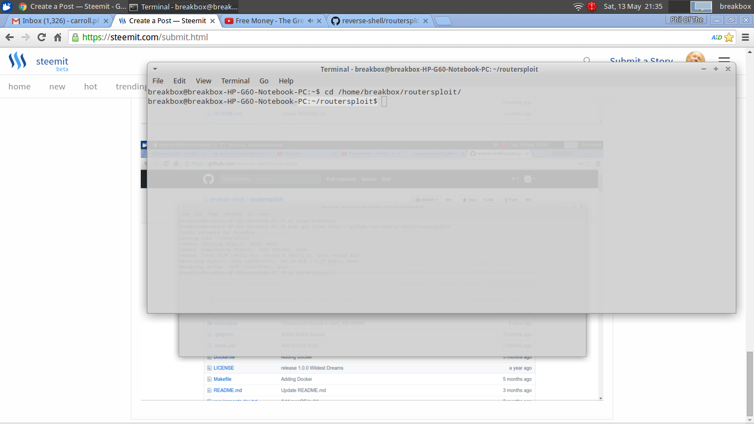Switch to the reverse-shell/routersploit tab
754x424 pixels.
379,21
